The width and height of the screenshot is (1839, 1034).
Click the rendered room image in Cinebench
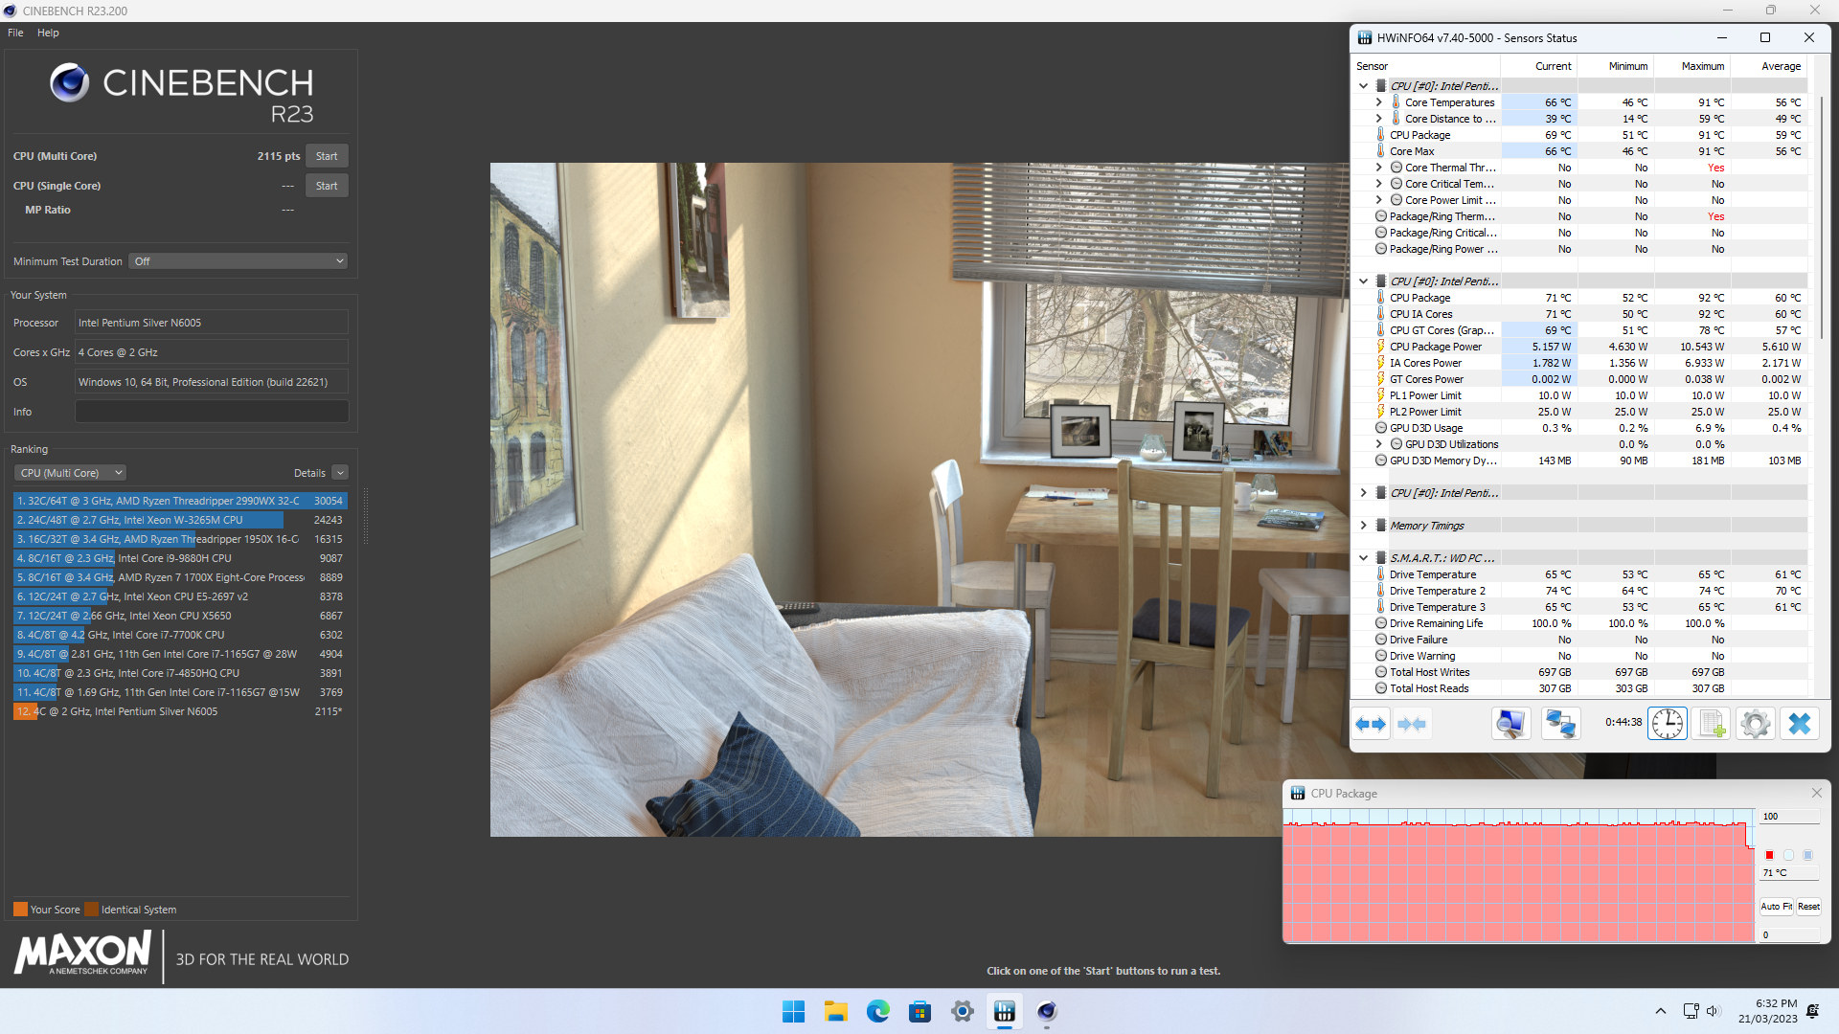coord(919,499)
